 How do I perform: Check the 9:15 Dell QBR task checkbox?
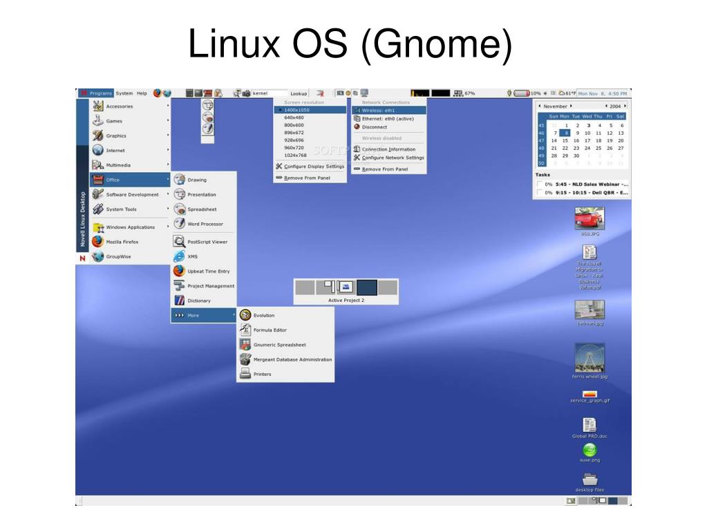[x=540, y=192]
